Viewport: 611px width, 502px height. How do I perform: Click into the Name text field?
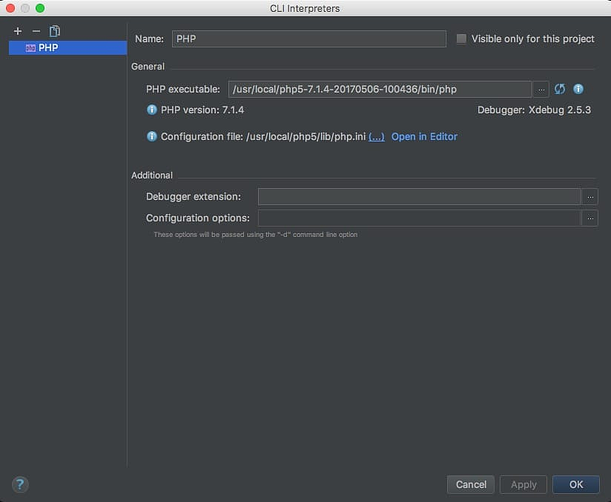[x=308, y=39]
